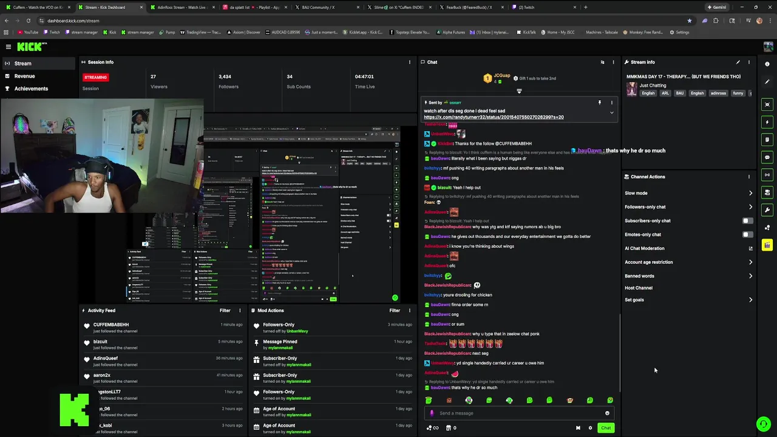Expand Set goals settings
The width and height of the screenshot is (777, 437).
click(688, 300)
